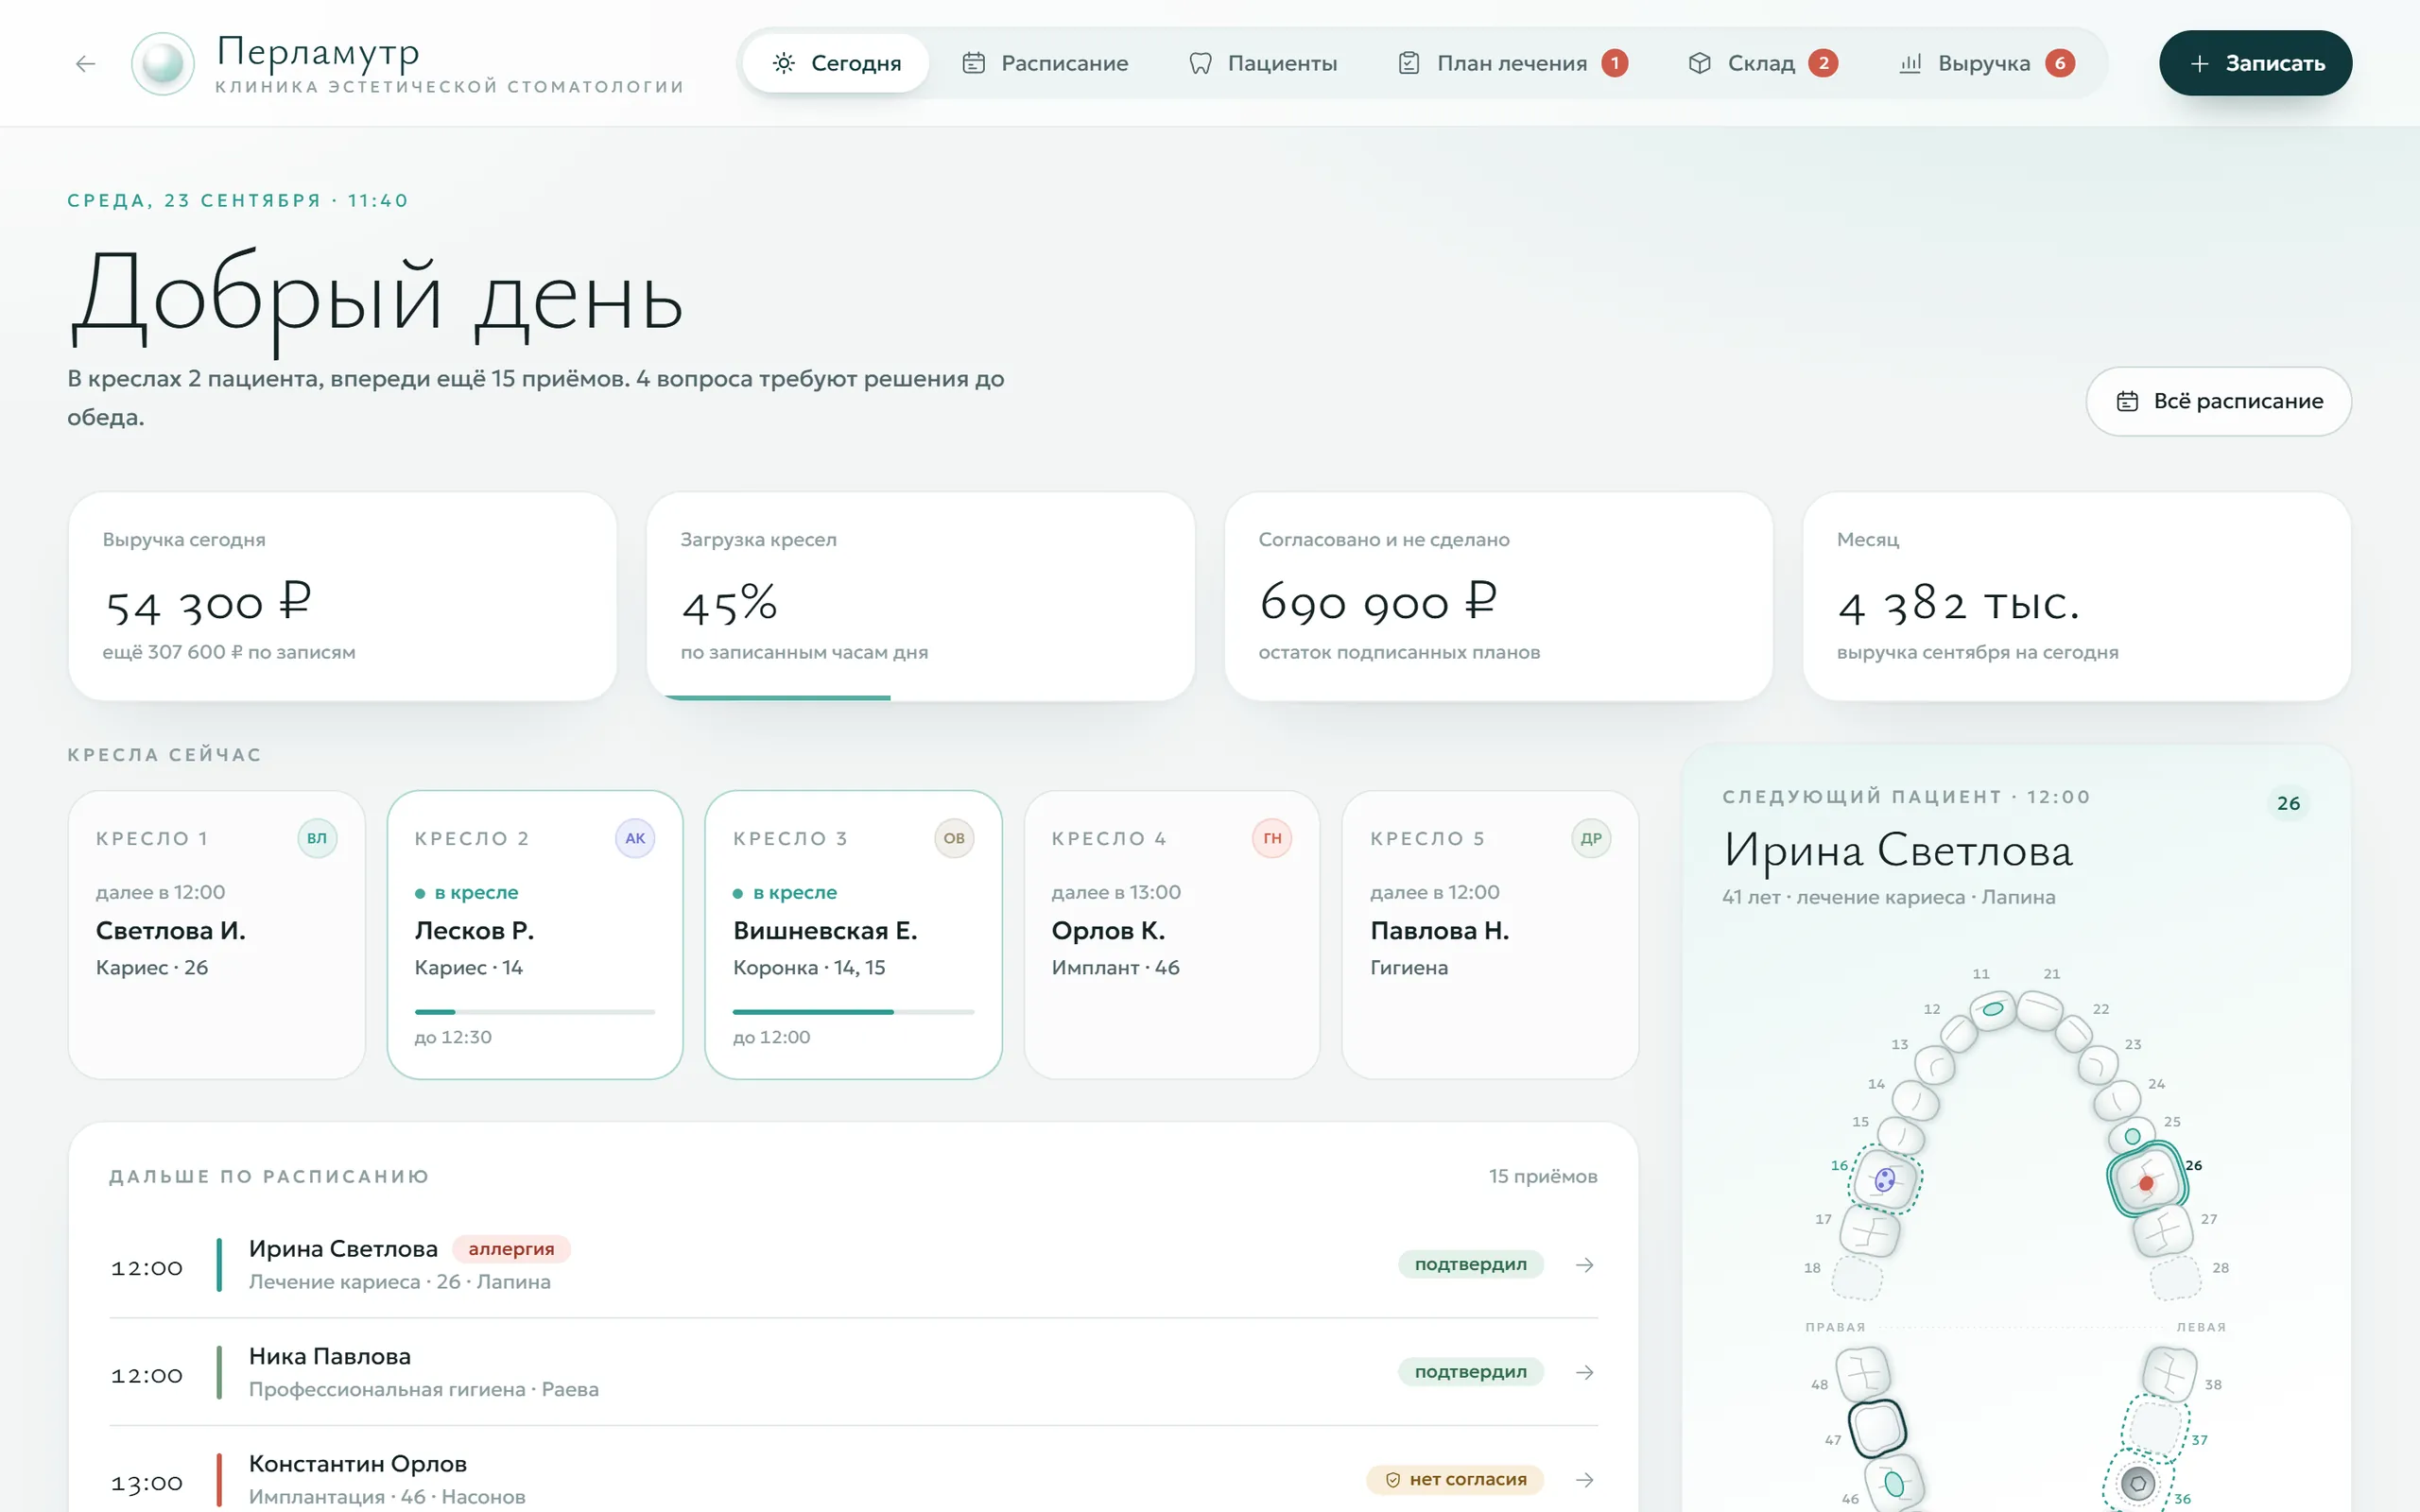Click the ГН doctor avatar on Кресло 4

[x=1272, y=838]
